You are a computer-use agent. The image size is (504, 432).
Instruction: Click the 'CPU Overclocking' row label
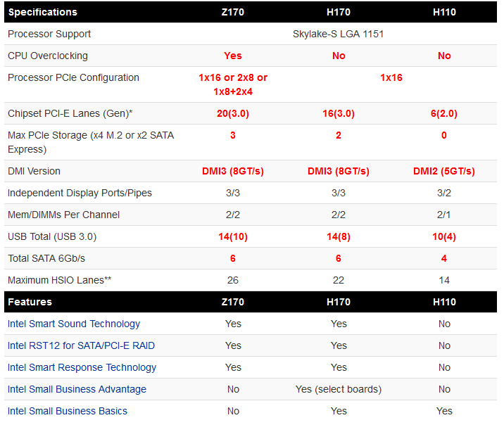pos(48,56)
